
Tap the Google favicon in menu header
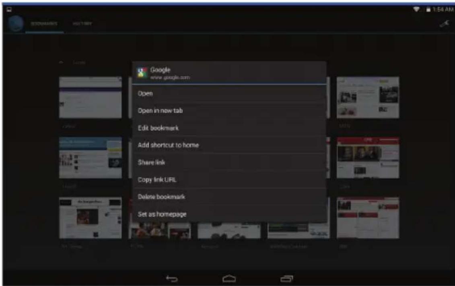(x=142, y=73)
